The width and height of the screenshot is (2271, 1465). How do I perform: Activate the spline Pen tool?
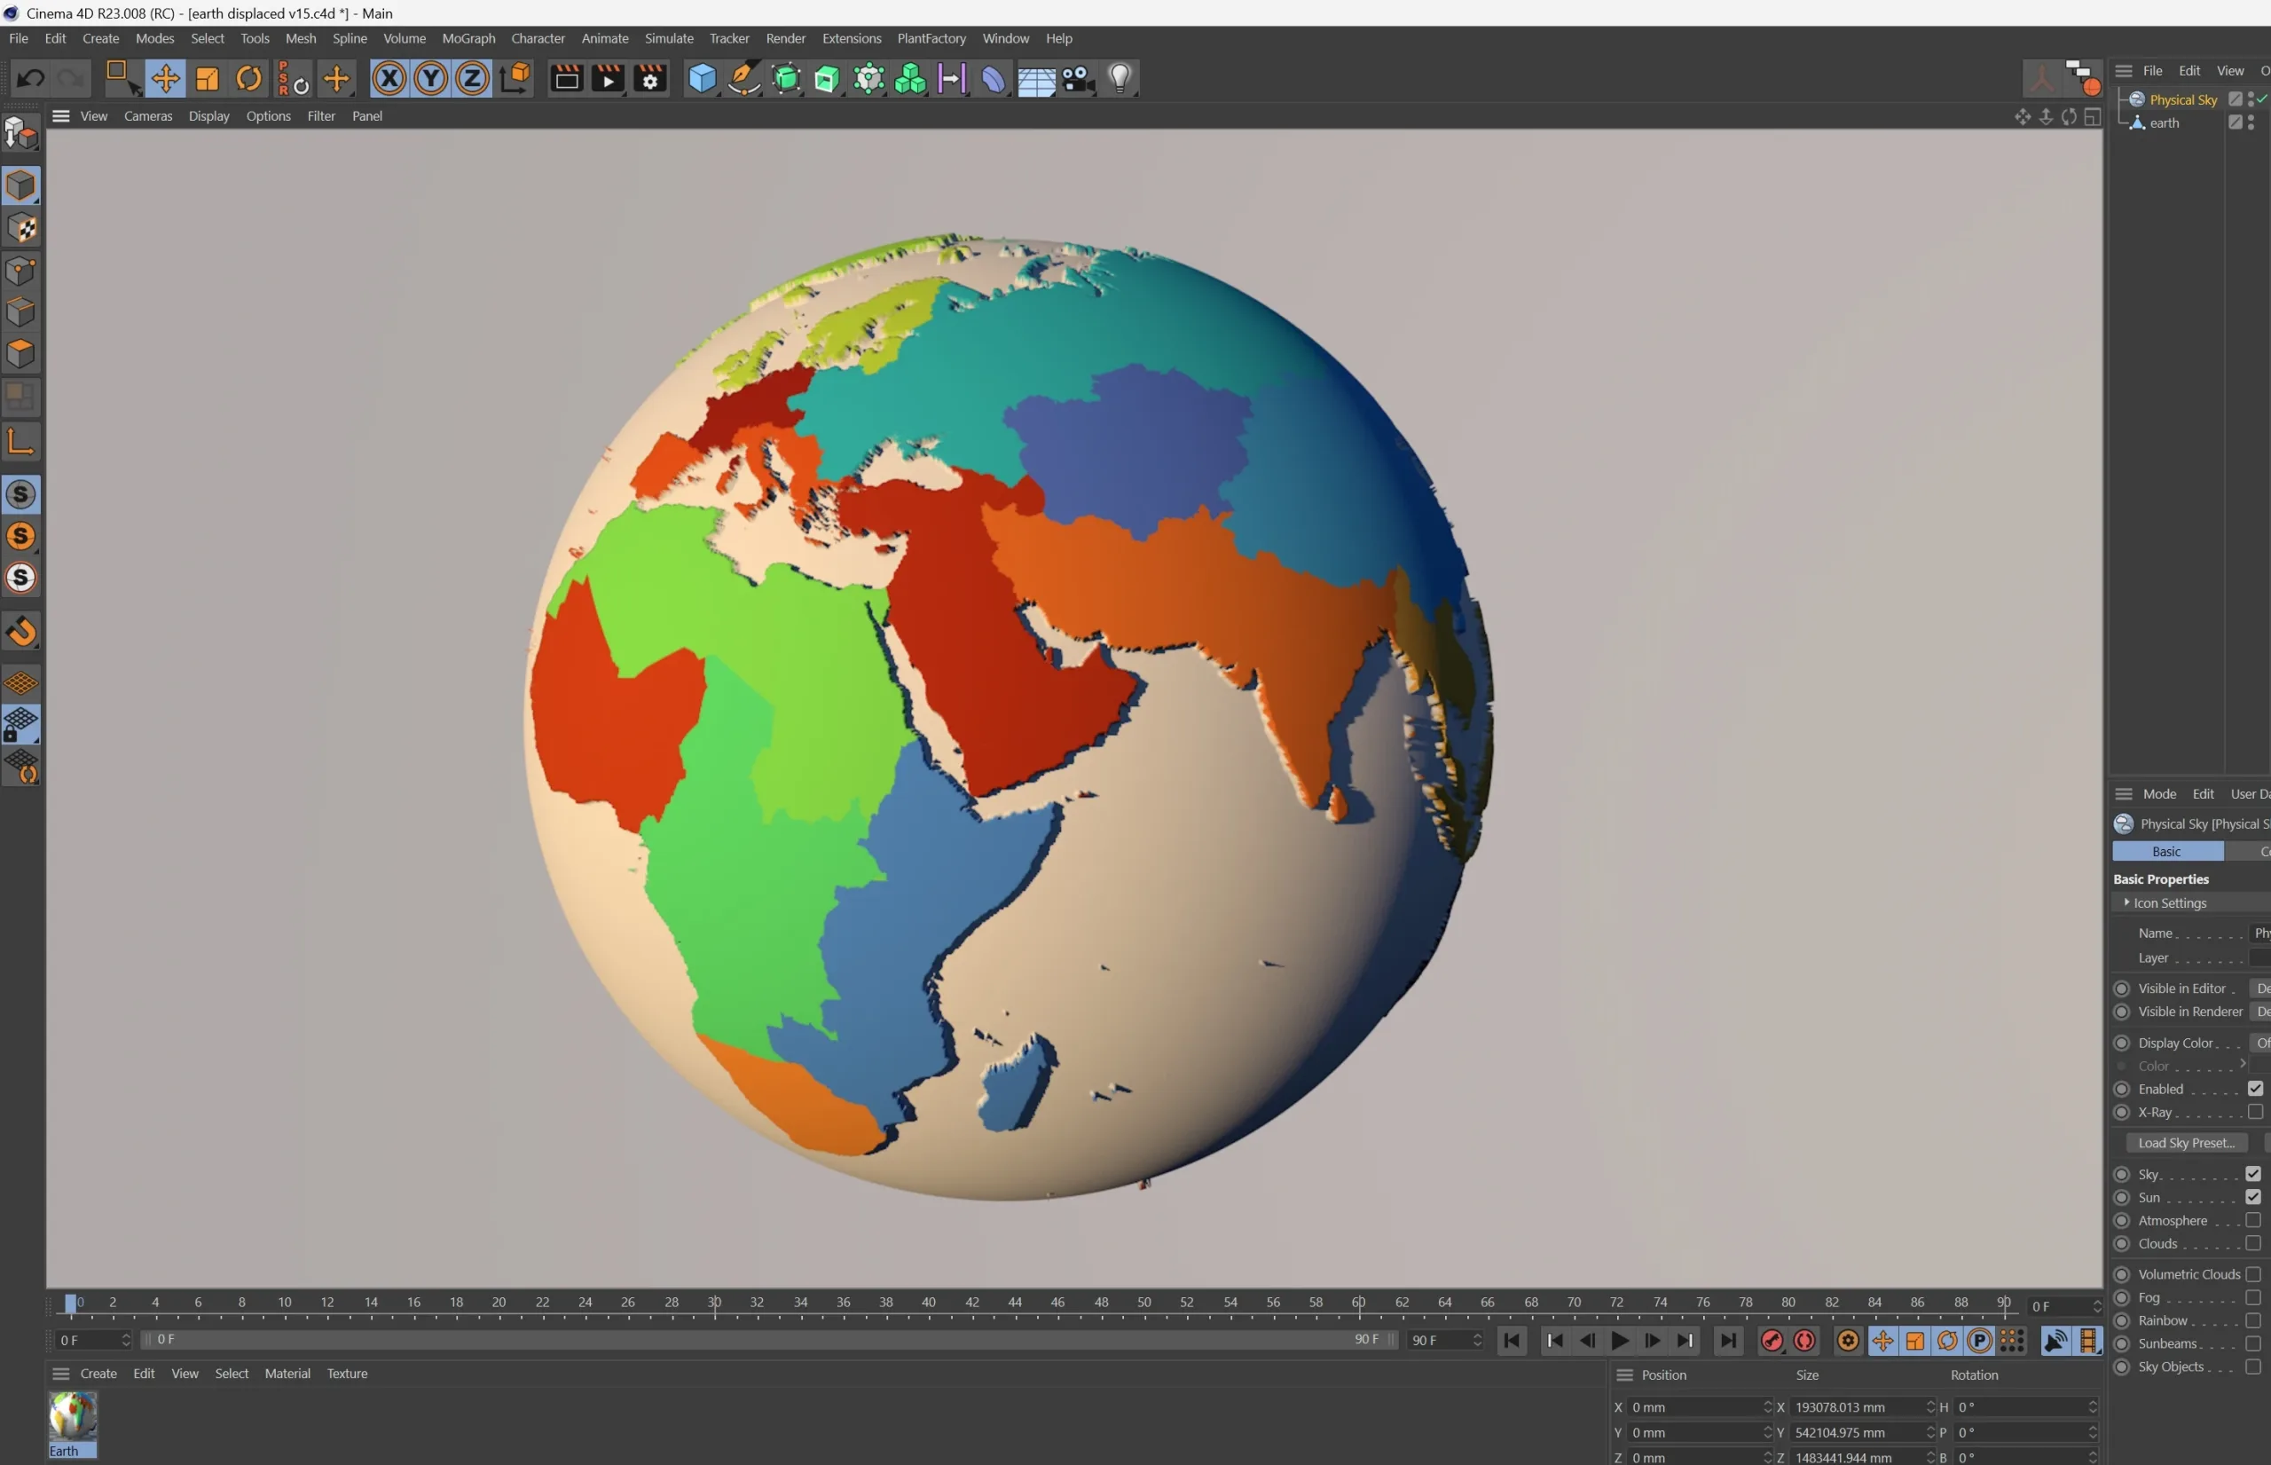(743, 78)
